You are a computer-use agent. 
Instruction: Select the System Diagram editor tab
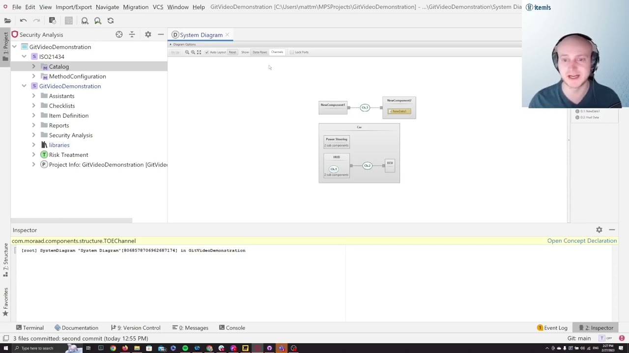click(201, 35)
